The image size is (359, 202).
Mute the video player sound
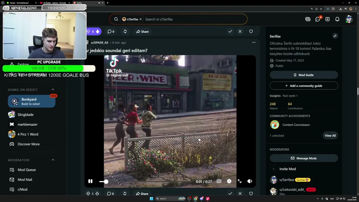250,181
